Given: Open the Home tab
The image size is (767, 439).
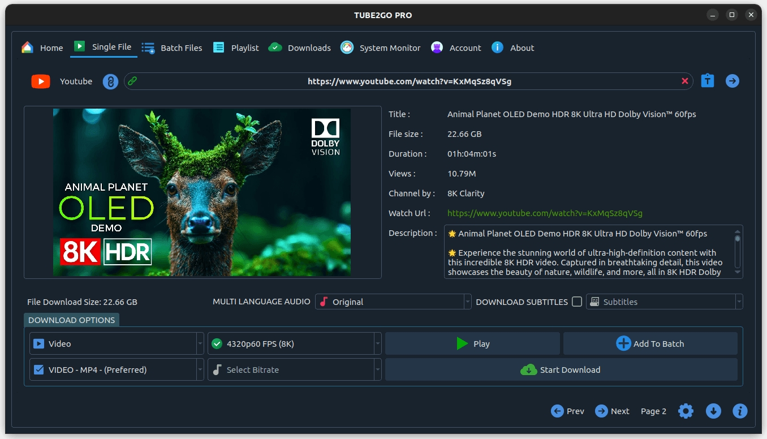Looking at the screenshot, I should pos(42,48).
